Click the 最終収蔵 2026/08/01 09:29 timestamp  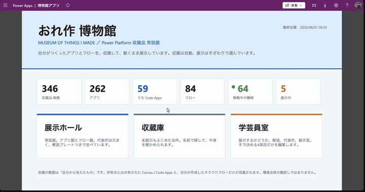[305, 27]
